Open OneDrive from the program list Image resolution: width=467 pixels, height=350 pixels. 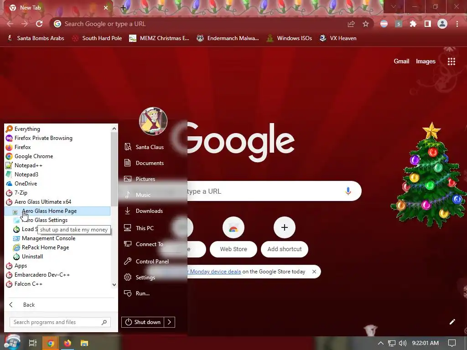(x=57, y=184)
